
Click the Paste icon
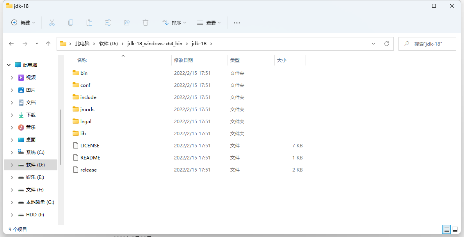coord(89,23)
